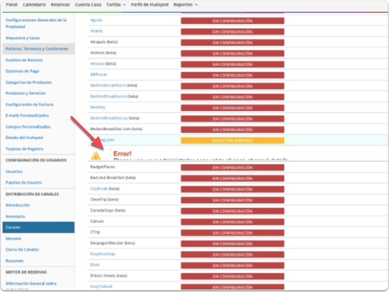The width and height of the screenshot is (389, 292).
Task: Click CTrip SIN CONFIGURACIÓN button
Action: 233,233
